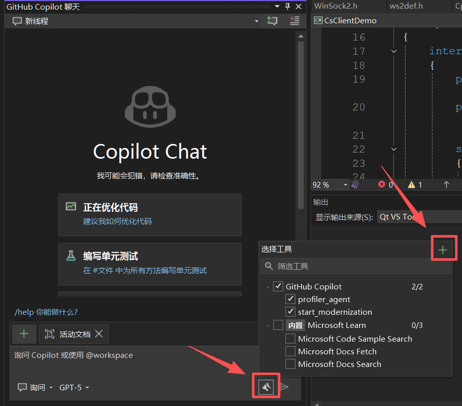Viewport: 462px width, 406px height.
Task: Click the 0/3 count for Microsoft Learn
Action: 417,325
